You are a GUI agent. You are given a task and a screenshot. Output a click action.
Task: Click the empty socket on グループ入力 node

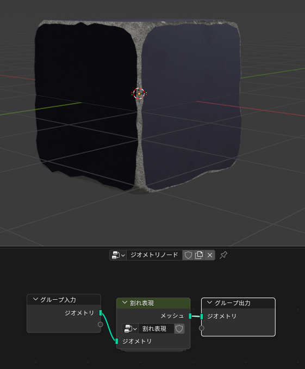100,324
